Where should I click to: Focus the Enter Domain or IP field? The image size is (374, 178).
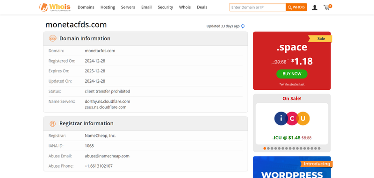coord(258,7)
